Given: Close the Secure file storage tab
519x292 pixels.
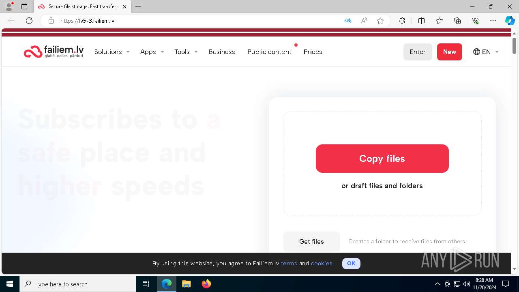Looking at the screenshot, I should coord(124,6).
